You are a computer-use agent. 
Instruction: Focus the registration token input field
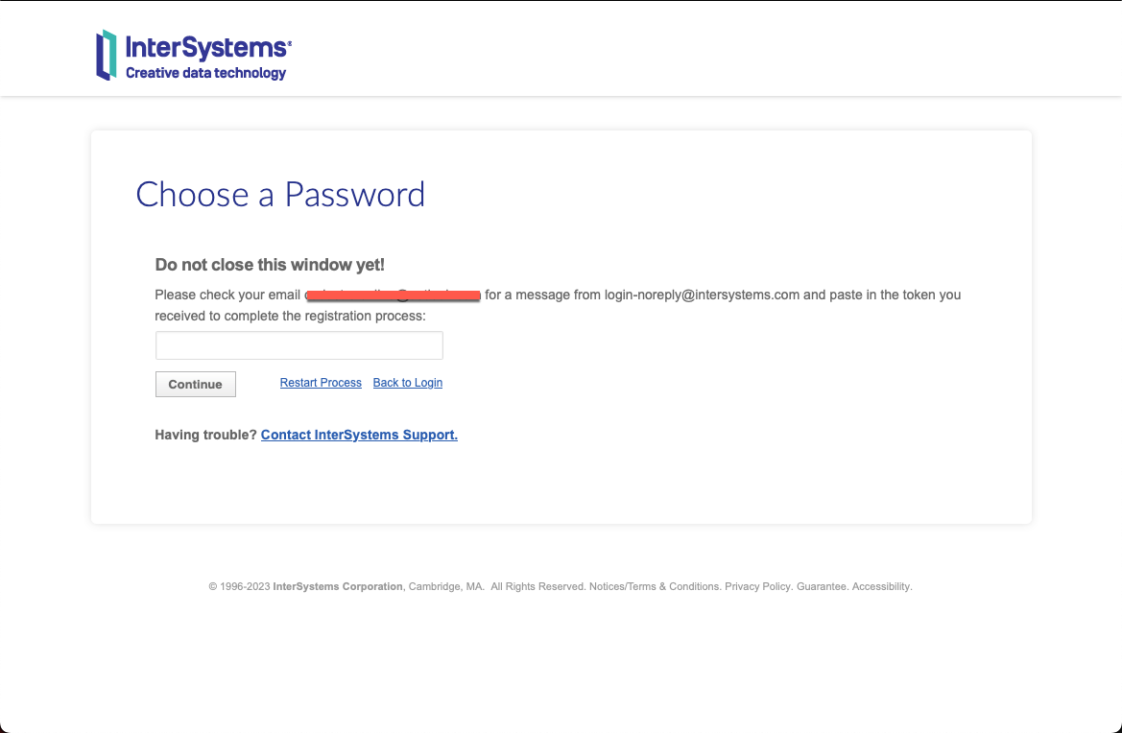pyautogui.click(x=298, y=345)
